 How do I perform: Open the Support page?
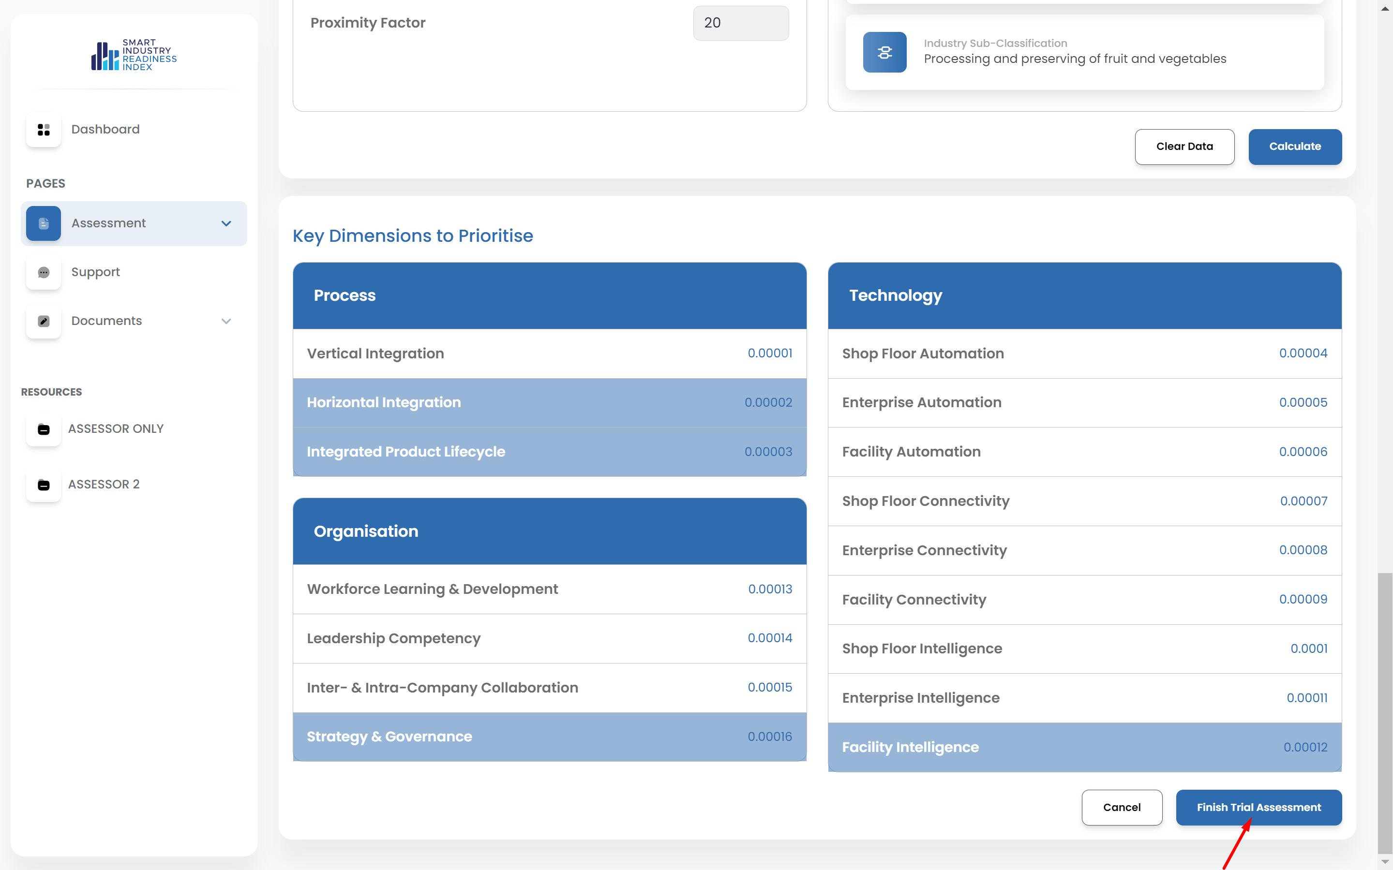pyautogui.click(x=95, y=272)
